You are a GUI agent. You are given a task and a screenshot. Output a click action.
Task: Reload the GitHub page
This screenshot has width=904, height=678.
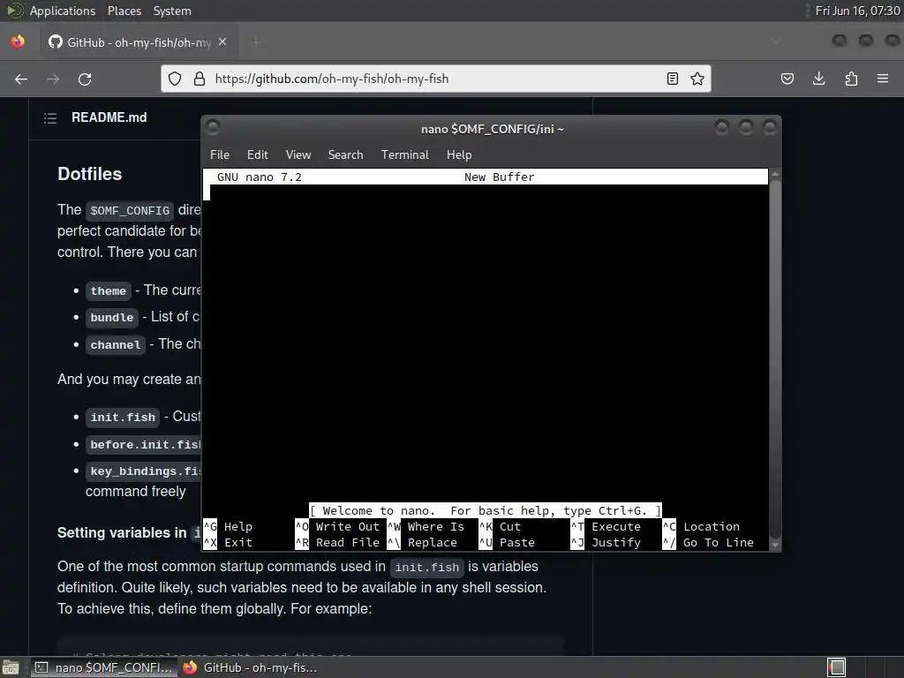(85, 79)
